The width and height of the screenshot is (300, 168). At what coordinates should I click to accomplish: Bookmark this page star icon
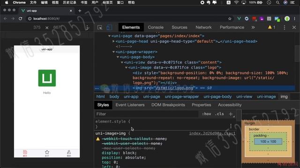[230, 19]
